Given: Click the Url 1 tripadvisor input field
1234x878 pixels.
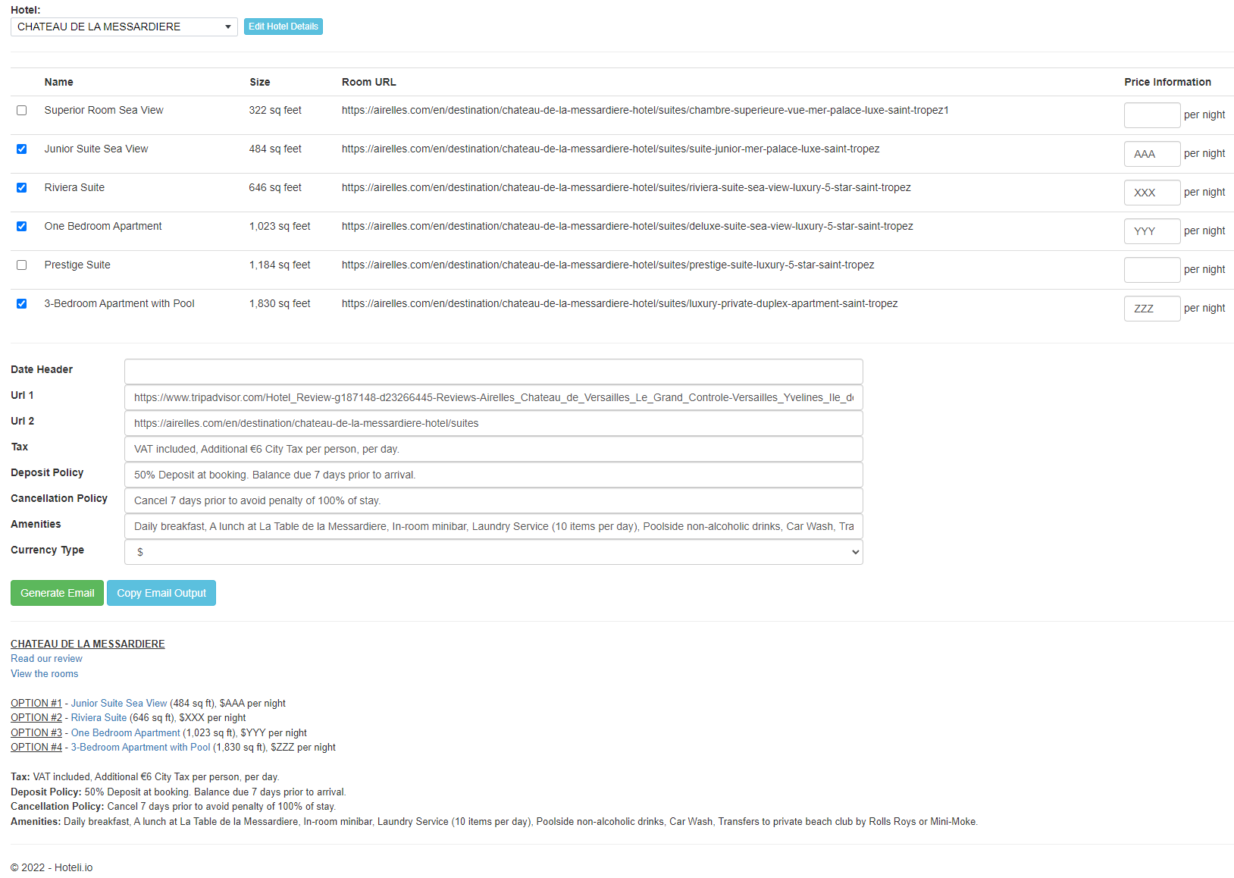Looking at the screenshot, I should pyautogui.click(x=493, y=397).
